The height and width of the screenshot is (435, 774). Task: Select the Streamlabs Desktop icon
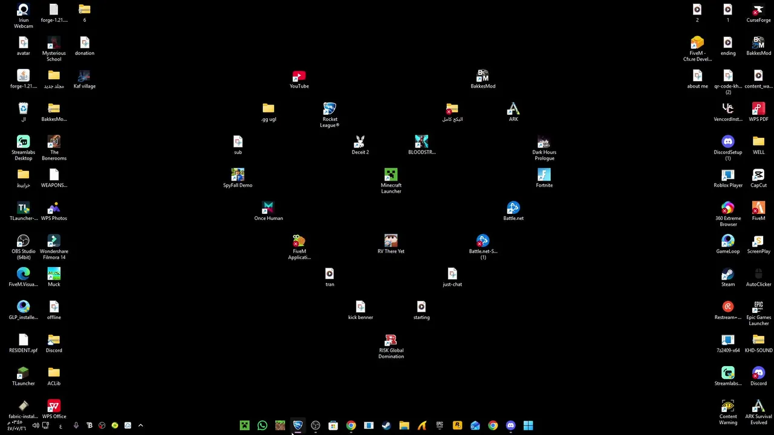click(x=23, y=148)
